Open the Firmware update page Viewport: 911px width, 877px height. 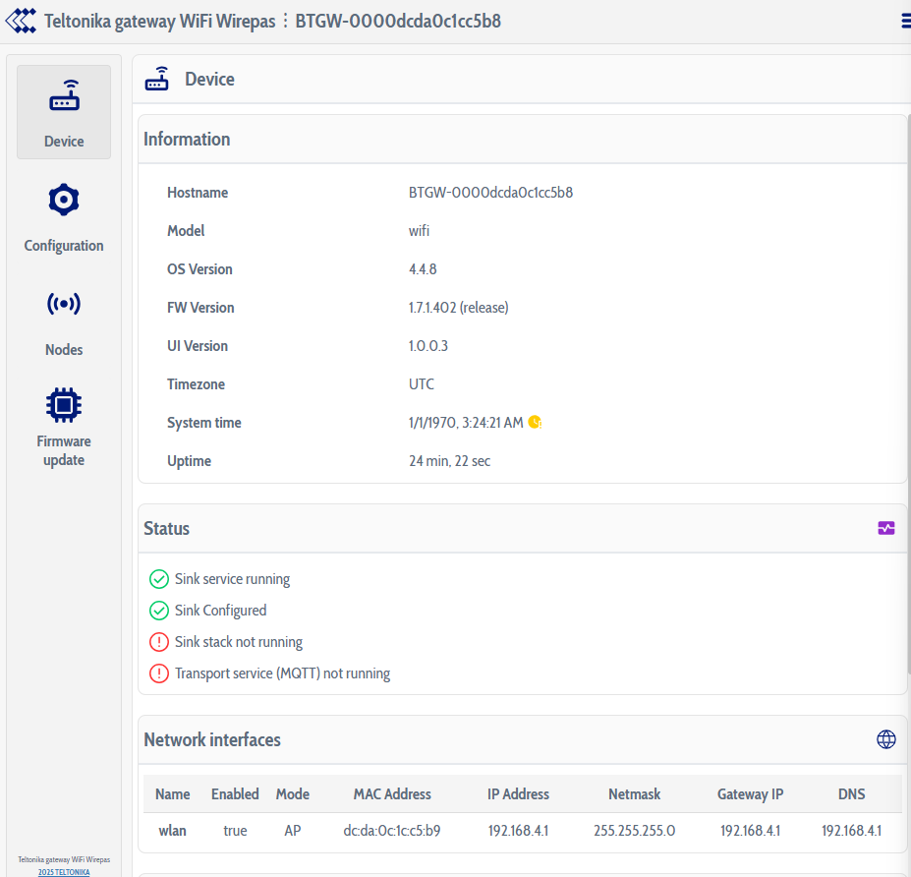(64, 427)
